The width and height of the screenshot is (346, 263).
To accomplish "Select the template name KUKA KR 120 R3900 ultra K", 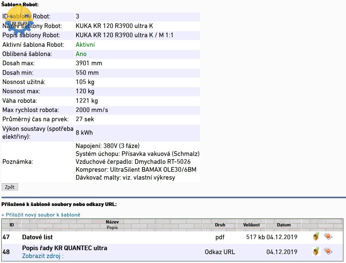I will (114, 26).
